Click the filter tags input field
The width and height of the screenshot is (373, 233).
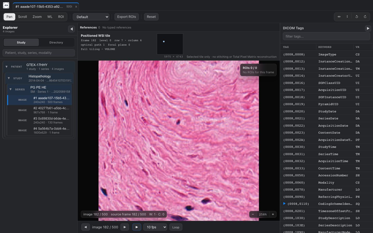click(x=326, y=36)
